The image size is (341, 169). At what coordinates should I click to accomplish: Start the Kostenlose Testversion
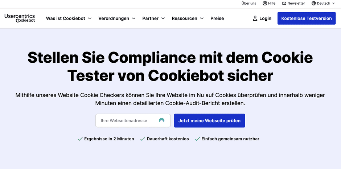(307, 18)
